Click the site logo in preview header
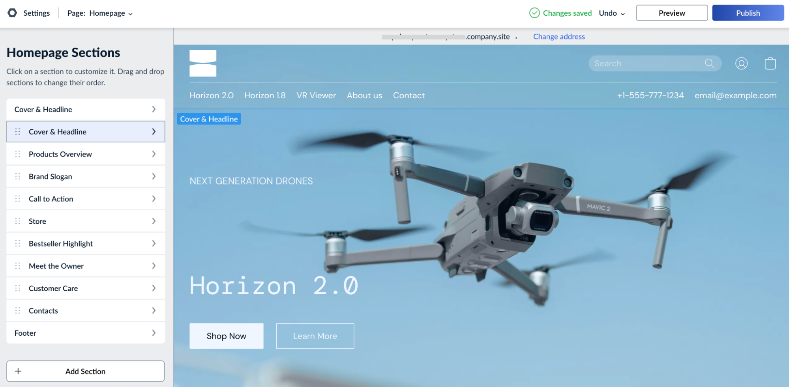The height and width of the screenshot is (387, 789). pyautogui.click(x=203, y=63)
